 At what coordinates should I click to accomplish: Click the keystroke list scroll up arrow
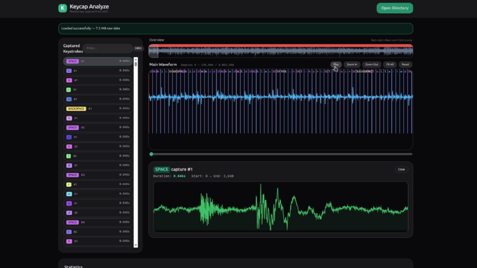click(136, 59)
